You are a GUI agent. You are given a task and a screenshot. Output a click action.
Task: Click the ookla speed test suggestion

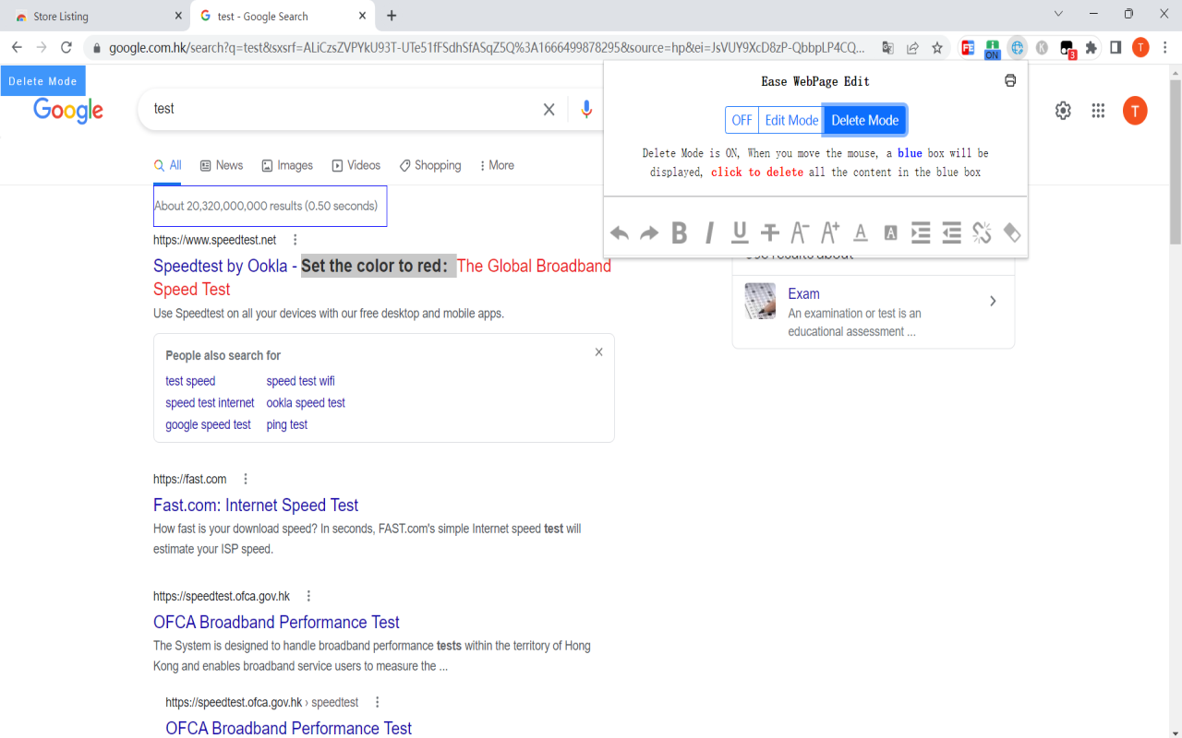[306, 403]
